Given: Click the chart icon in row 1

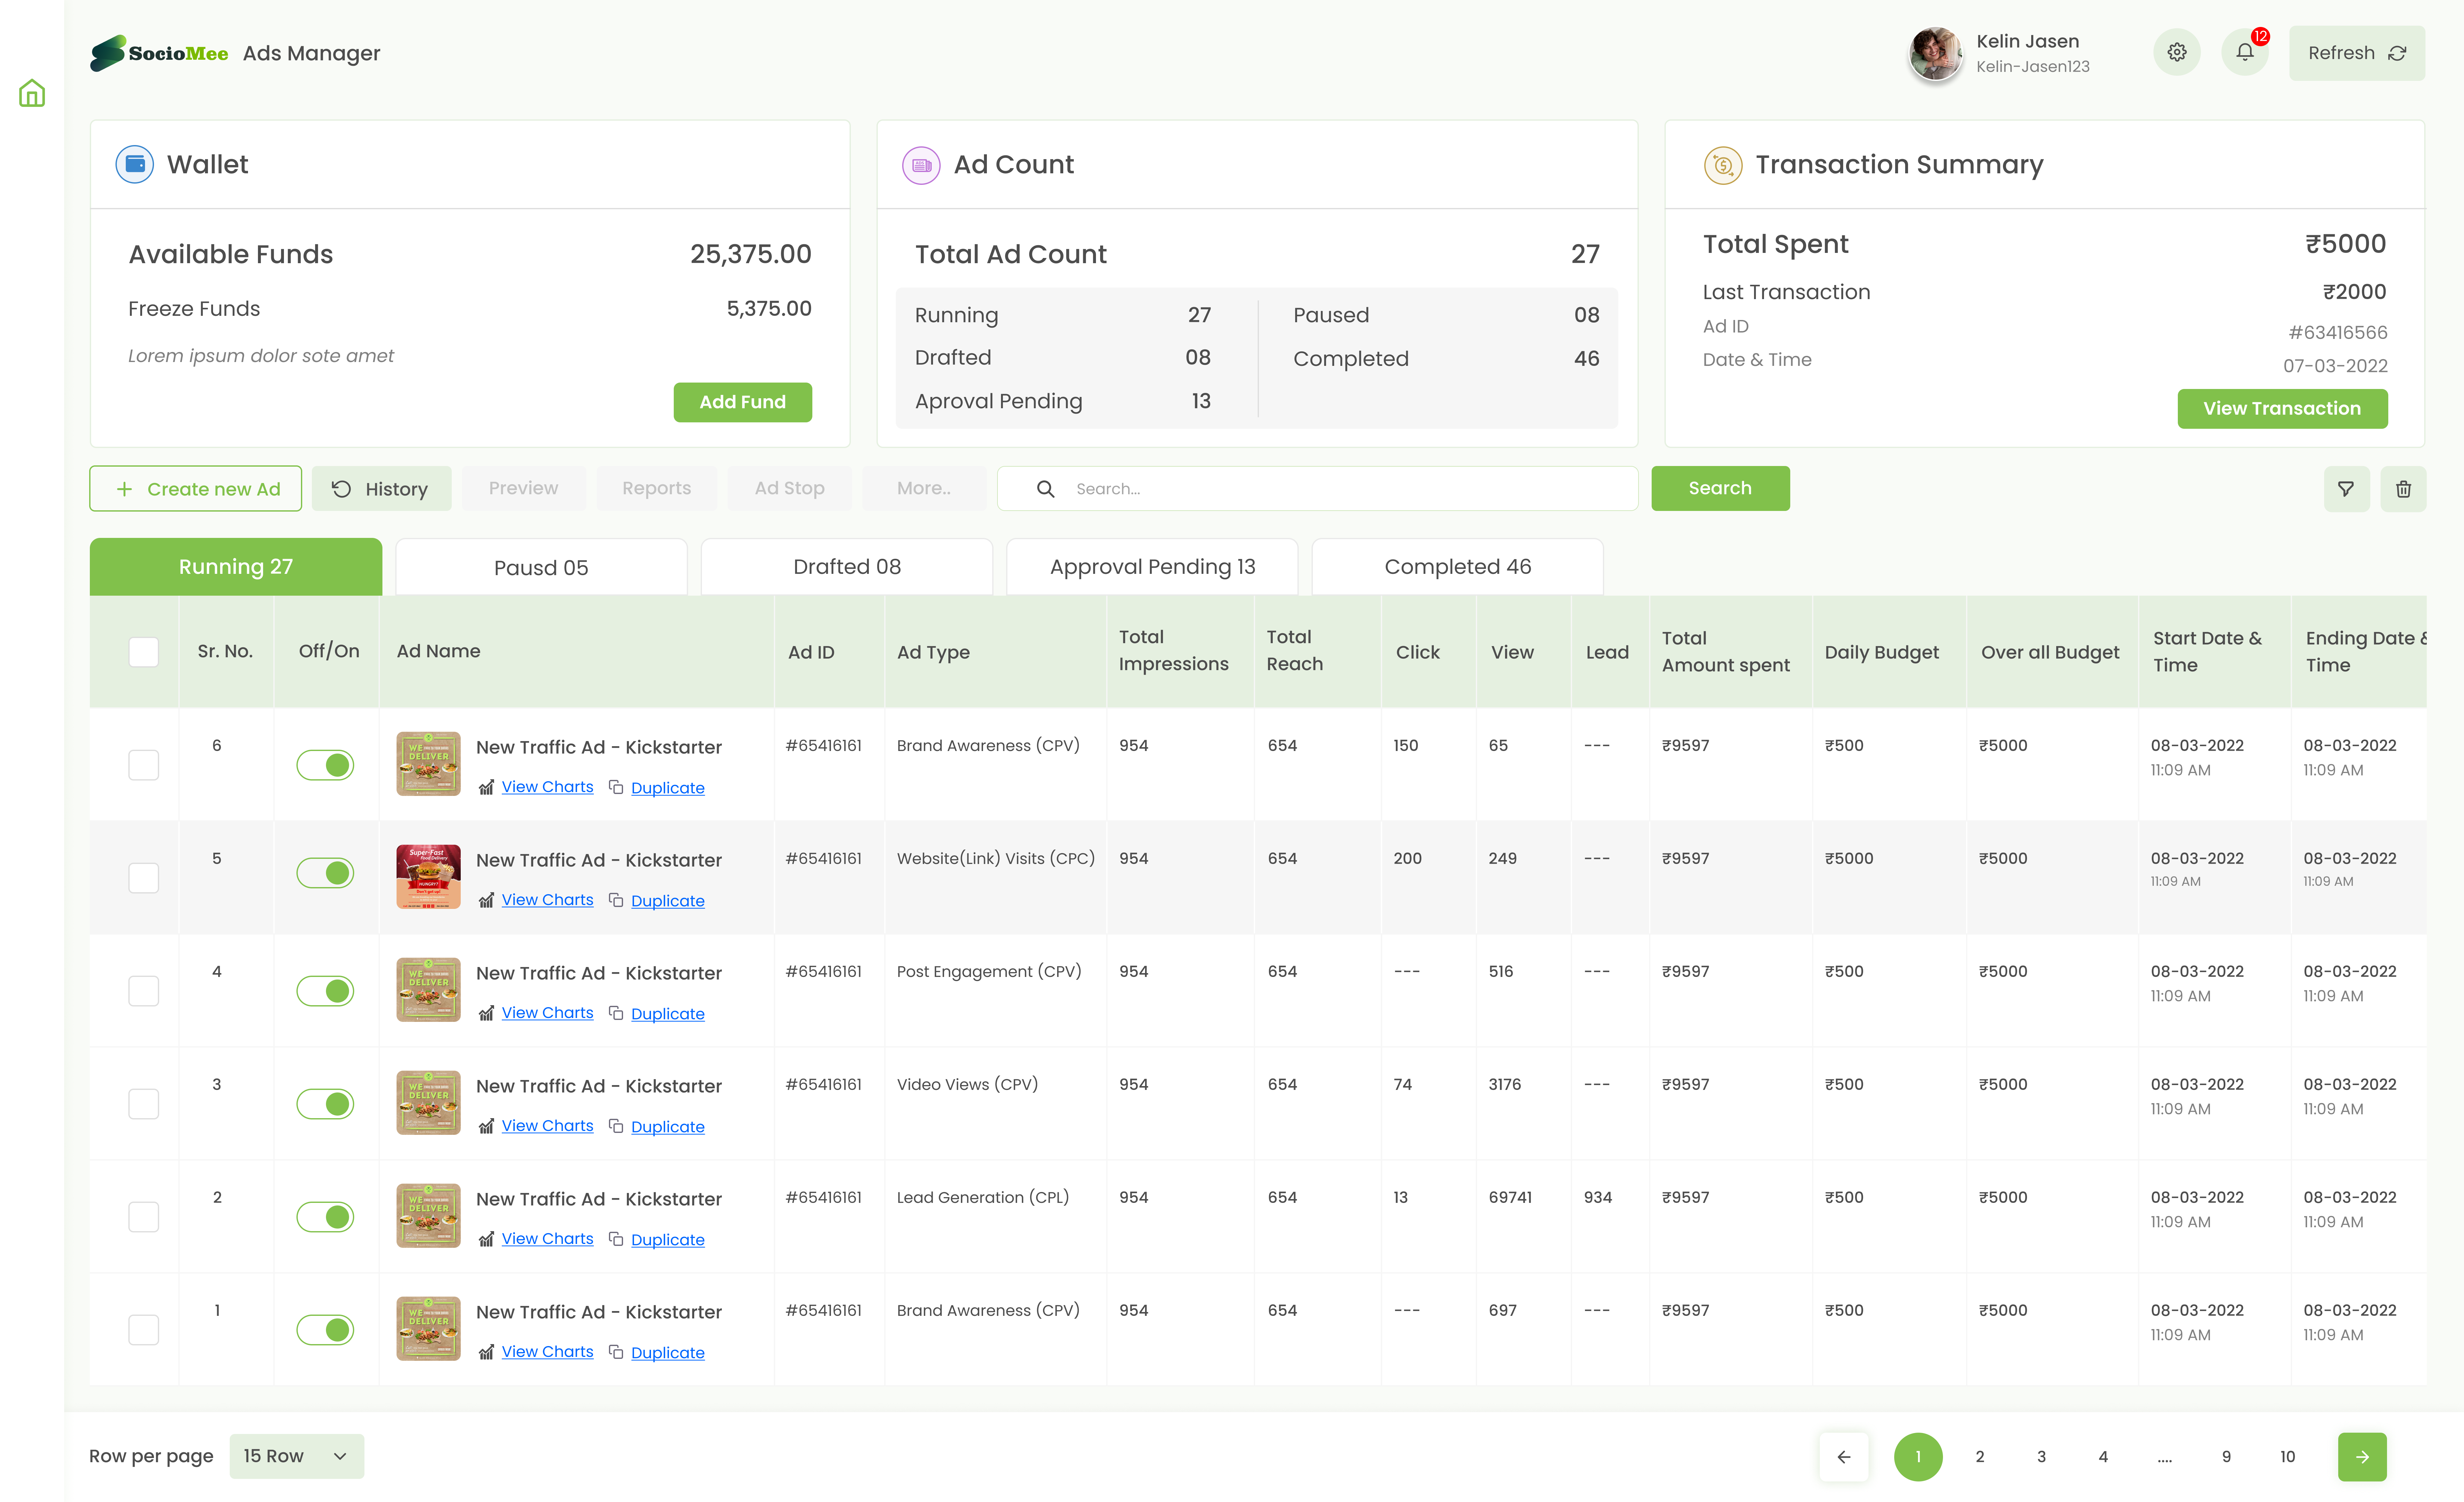Looking at the screenshot, I should [x=486, y=1353].
